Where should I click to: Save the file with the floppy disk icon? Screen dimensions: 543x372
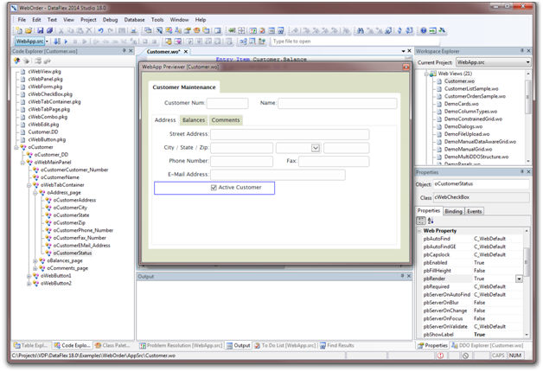pyautogui.click(x=40, y=30)
